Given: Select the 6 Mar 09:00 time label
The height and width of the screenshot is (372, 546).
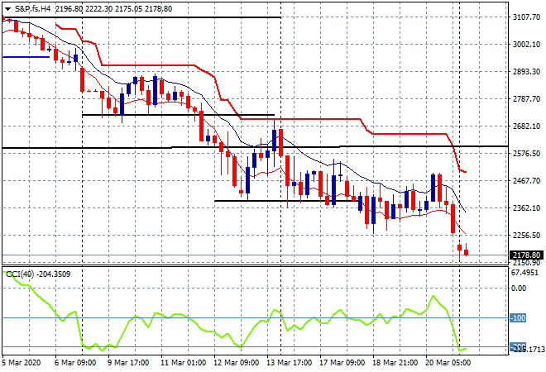Looking at the screenshot, I should coord(74,363).
